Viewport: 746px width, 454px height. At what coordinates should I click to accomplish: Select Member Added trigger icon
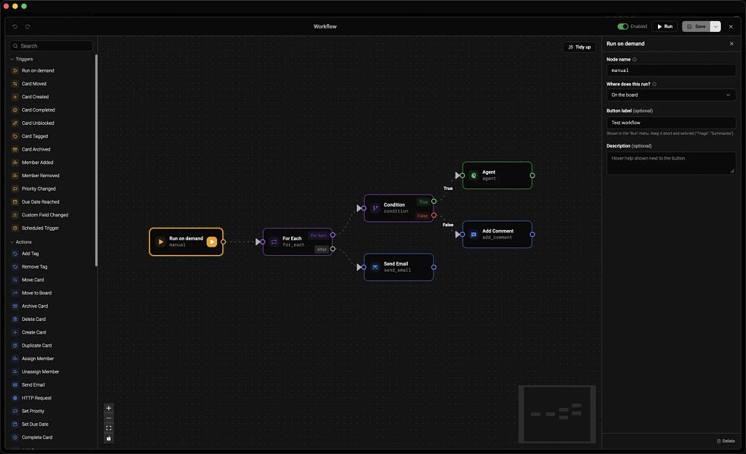click(x=15, y=163)
